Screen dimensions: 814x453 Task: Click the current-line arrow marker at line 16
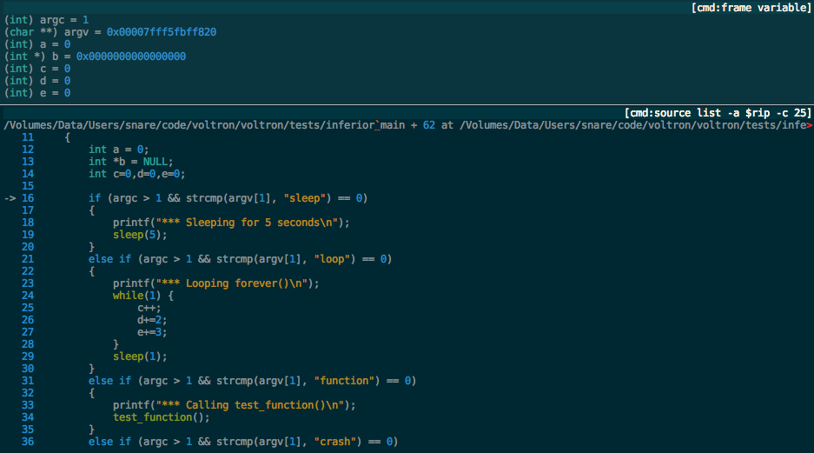coord(10,198)
